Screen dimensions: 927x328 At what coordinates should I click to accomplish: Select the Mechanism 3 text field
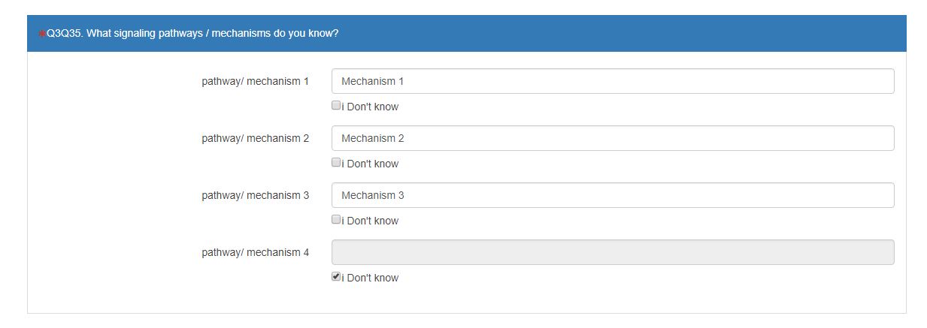[x=612, y=195]
